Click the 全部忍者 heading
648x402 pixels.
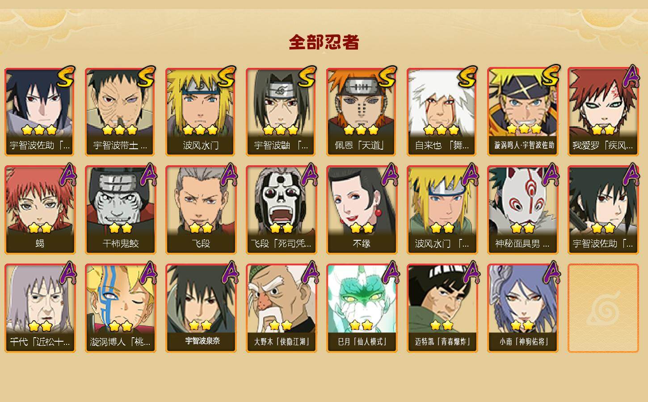click(x=324, y=42)
